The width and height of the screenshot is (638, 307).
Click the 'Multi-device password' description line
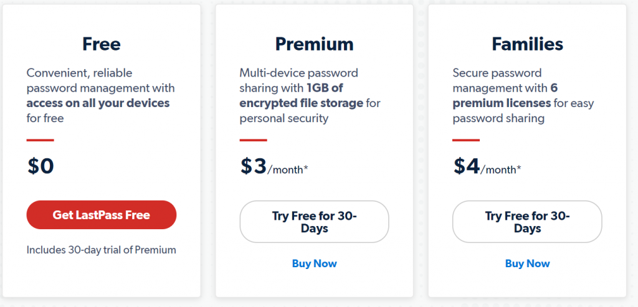point(298,73)
